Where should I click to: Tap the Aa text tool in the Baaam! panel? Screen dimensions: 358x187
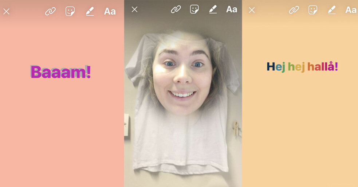110,11
